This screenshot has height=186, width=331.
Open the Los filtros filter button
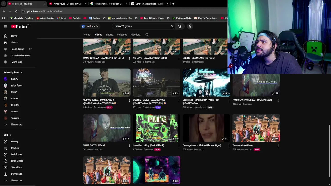coord(90,26)
